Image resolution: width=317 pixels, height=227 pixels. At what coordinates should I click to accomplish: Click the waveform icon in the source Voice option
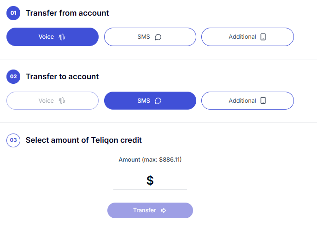(62, 37)
